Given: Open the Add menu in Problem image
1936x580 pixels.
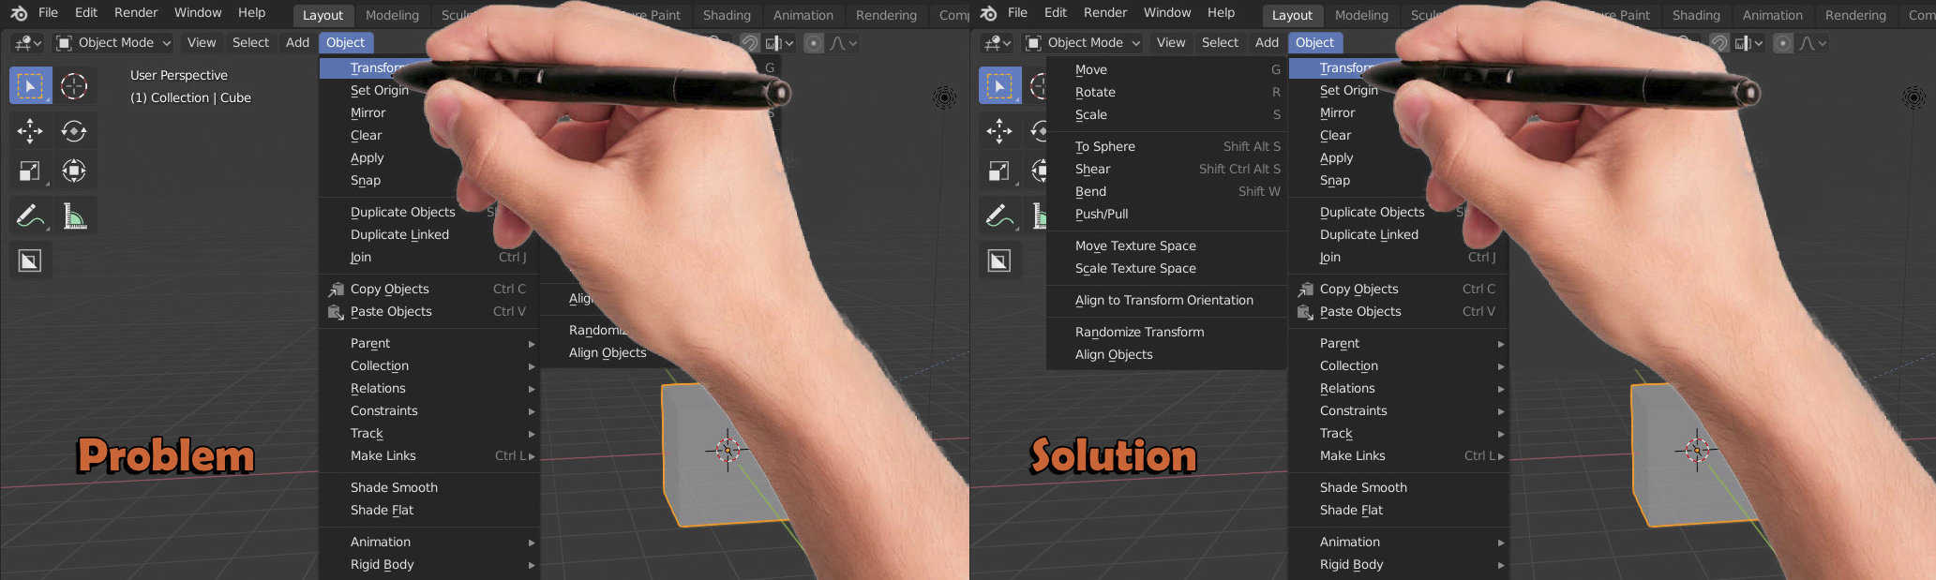Looking at the screenshot, I should [297, 43].
